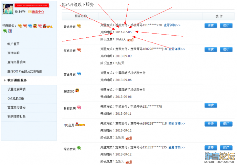Click the 超级QQ service name
Viewport: 237px width, 165px height.
pos(69,92)
